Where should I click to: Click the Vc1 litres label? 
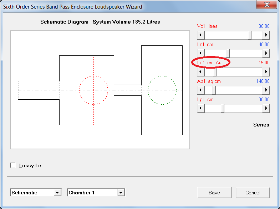(207, 26)
